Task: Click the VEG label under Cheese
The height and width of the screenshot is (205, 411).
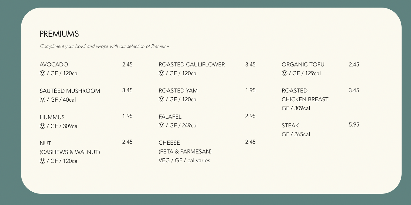Action: click(x=164, y=160)
